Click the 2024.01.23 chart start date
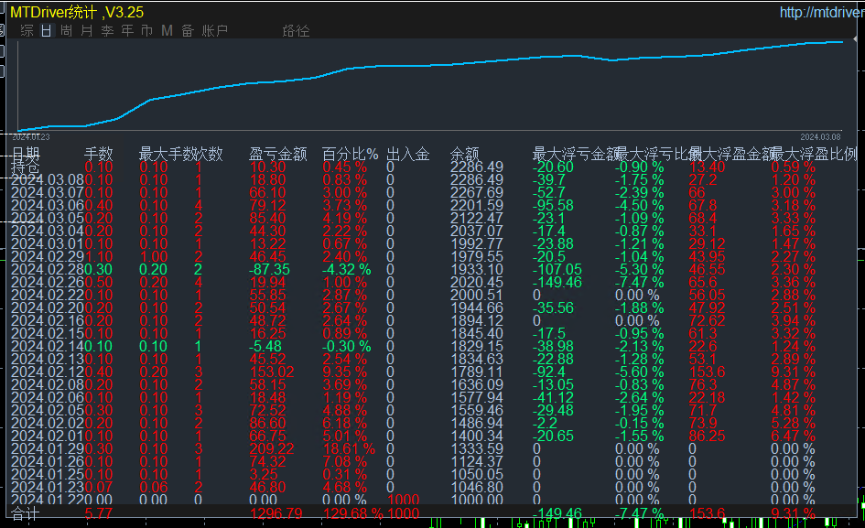The width and height of the screenshot is (865, 528). pyautogui.click(x=31, y=136)
